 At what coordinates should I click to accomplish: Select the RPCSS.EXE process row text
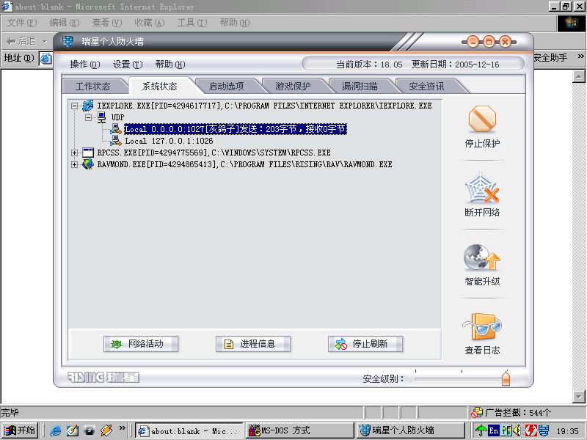click(214, 153)
